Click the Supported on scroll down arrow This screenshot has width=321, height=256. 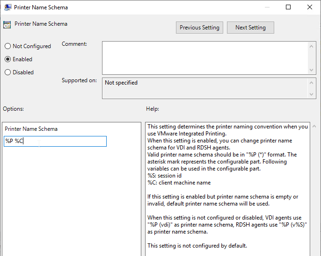tap(311, 94)
